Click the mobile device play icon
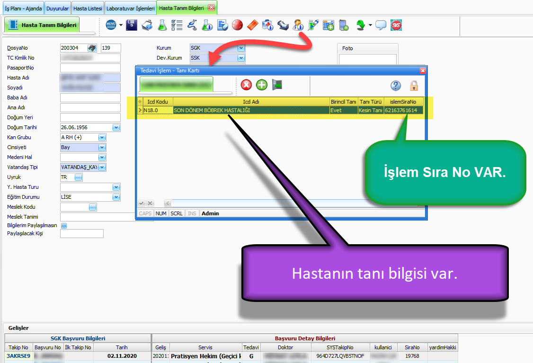Viewport: 533px width, 363px height. pos(344,25)
